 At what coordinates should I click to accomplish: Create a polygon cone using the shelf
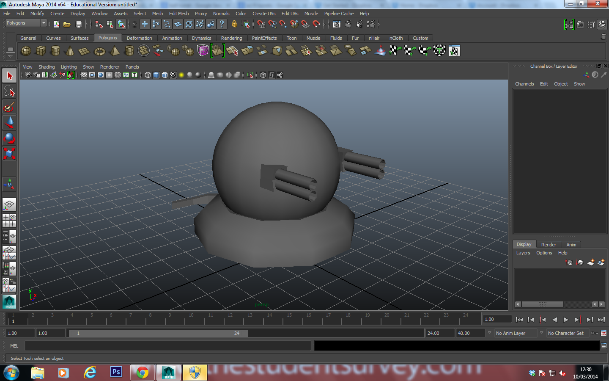click(x=70, y=50)
